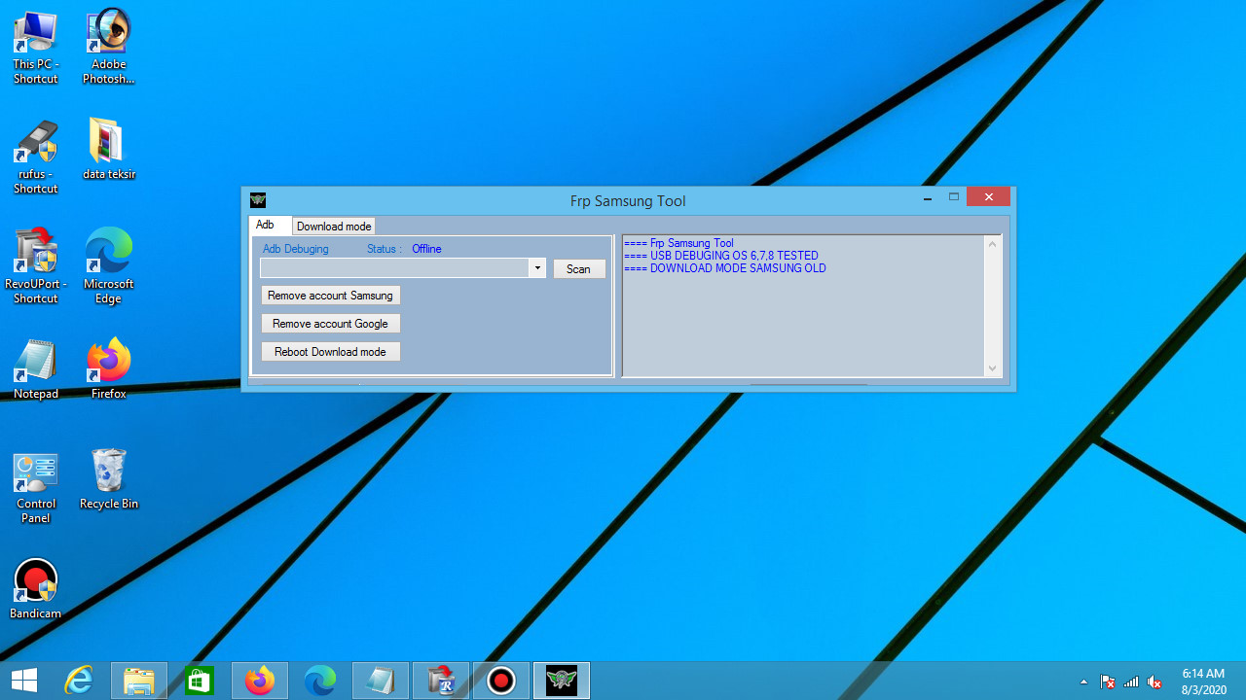Open the Store app in taskbar

pyautogui.click(x=200, y=681)
